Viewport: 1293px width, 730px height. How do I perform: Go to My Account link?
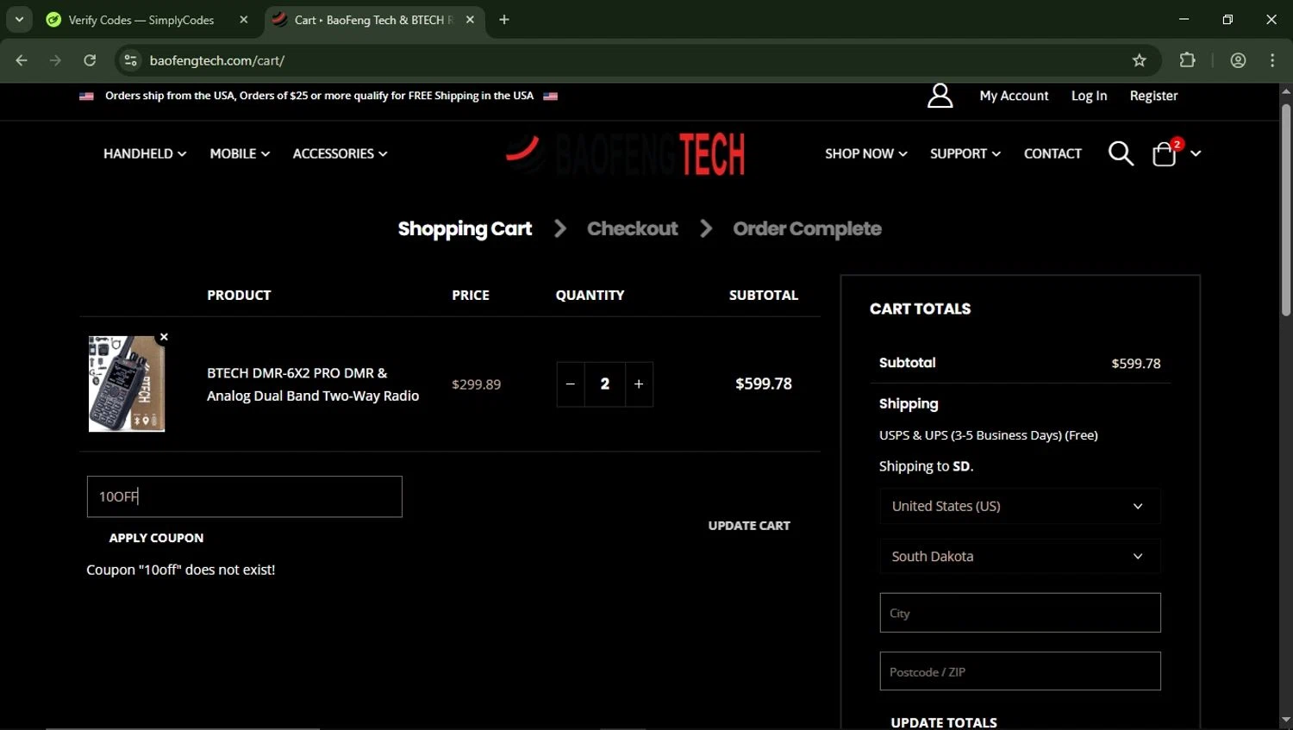point(1014,96)
